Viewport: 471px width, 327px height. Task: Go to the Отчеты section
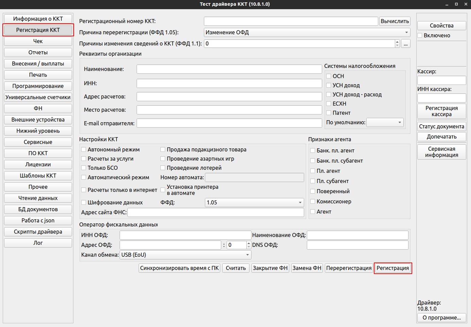(x=38, y=52)
